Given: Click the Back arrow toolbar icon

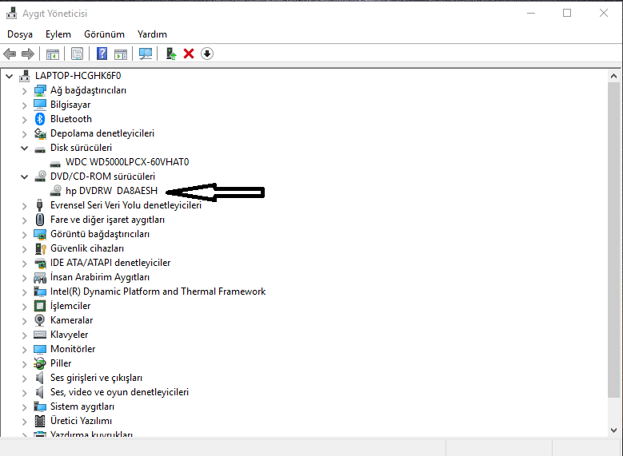Looking at the screenshot, I should tap(10, 54).
